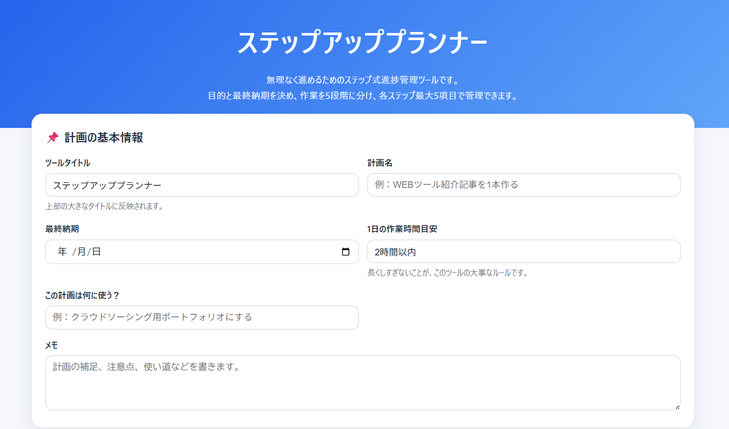Click the ツールタイトル label
This screenshot has height=429, width=729.
[x=68, y=163]
